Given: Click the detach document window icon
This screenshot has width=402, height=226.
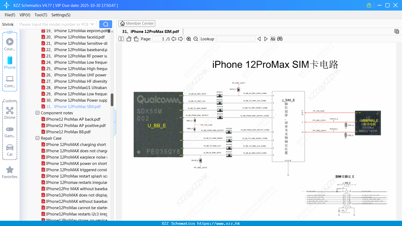Looking at the screenshot, I should click(x=396, y=31).
